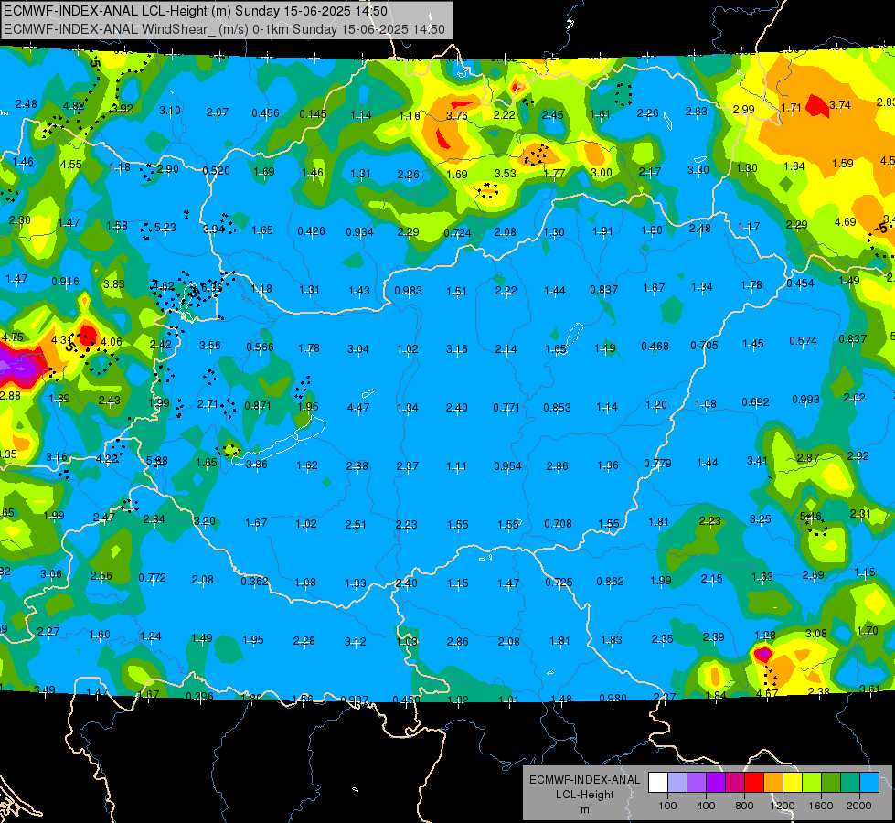The width and height of the screenshot is (895, 823).
Task: Click the wind shear value 0.692
Action: tap(755, 402)
